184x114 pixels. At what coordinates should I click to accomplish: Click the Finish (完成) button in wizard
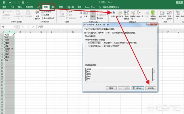click(151, 88)
